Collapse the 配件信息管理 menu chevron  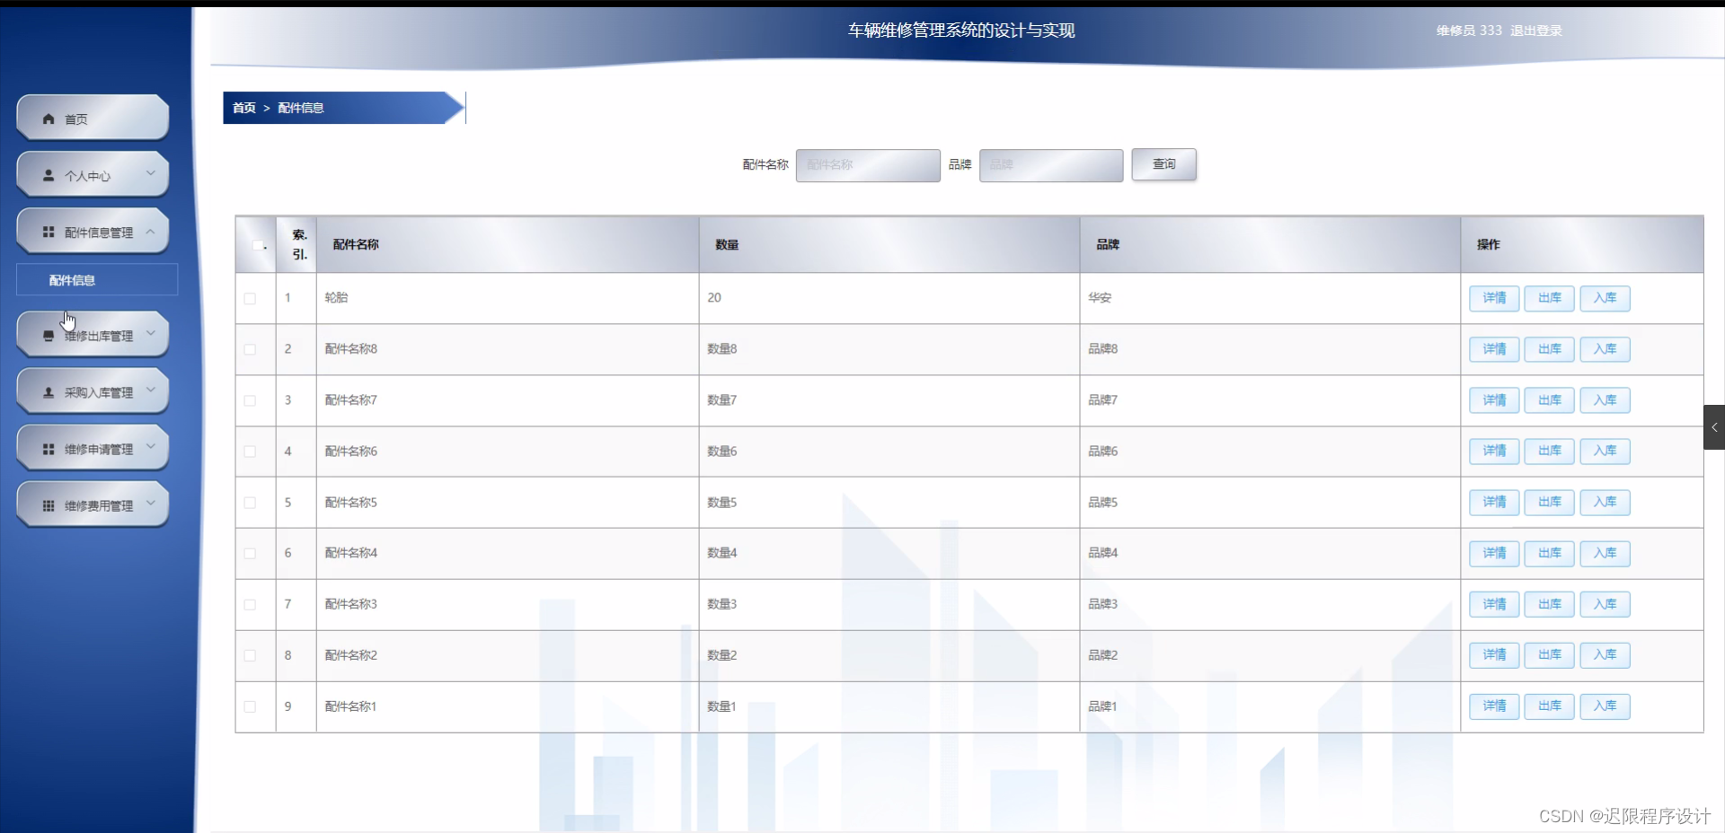click(x=151, y=231)
